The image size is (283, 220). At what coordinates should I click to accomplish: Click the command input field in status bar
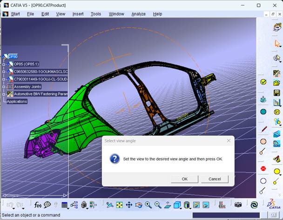[x=226, y=215]
